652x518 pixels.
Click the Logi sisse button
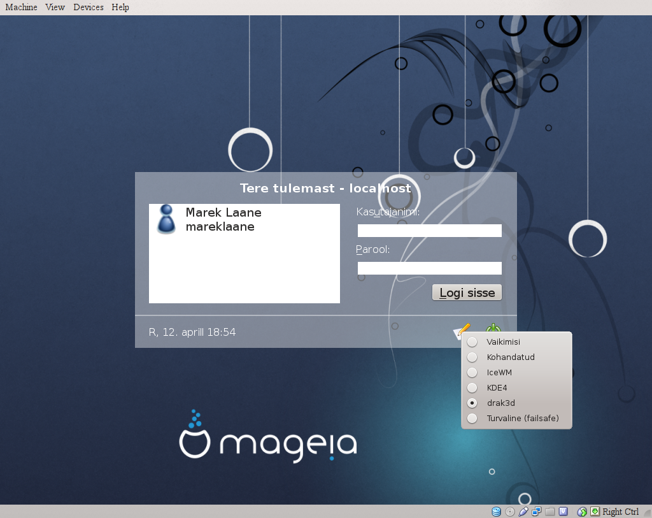tap(467, 292)
